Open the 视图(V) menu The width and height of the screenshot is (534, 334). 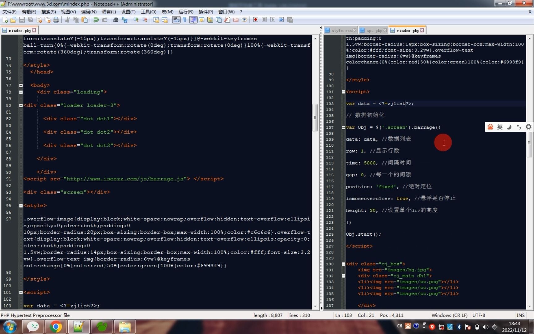[x=68, y=12]
